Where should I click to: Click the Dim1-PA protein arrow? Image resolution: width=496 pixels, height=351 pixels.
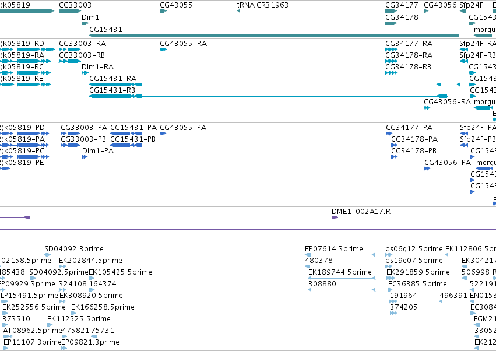click(x=85, y=157)
